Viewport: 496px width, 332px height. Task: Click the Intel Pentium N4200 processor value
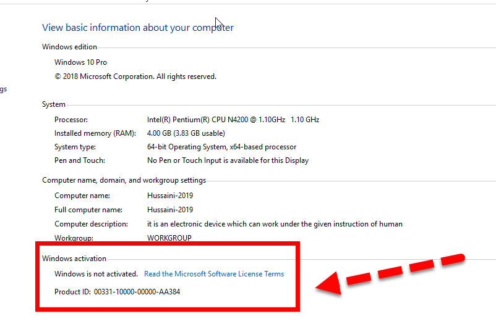point(233,120)
